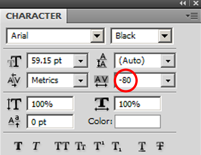Image resolution: width=201 pixels, height=155 pixels.
Task: Collapse the panel with double arrows
Action: coord(183,3)
